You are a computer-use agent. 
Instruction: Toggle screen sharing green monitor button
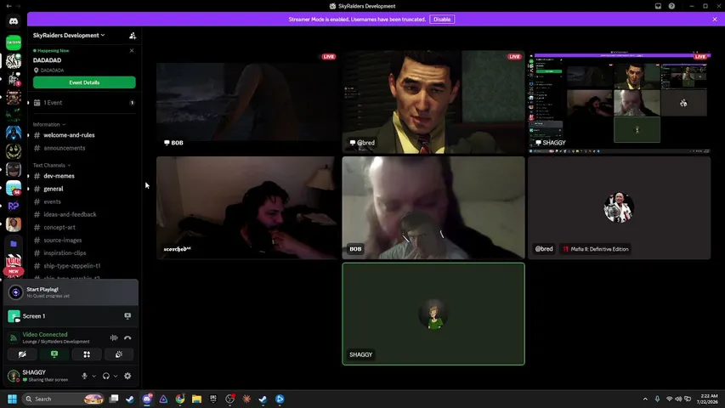point(54,354)
